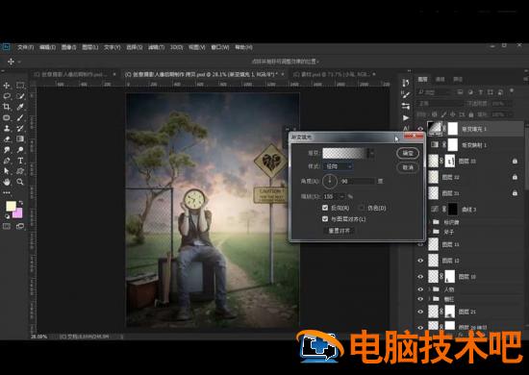Swap foreground and background colors
Viewport: 529px width, 375px height.
[21, 203]
